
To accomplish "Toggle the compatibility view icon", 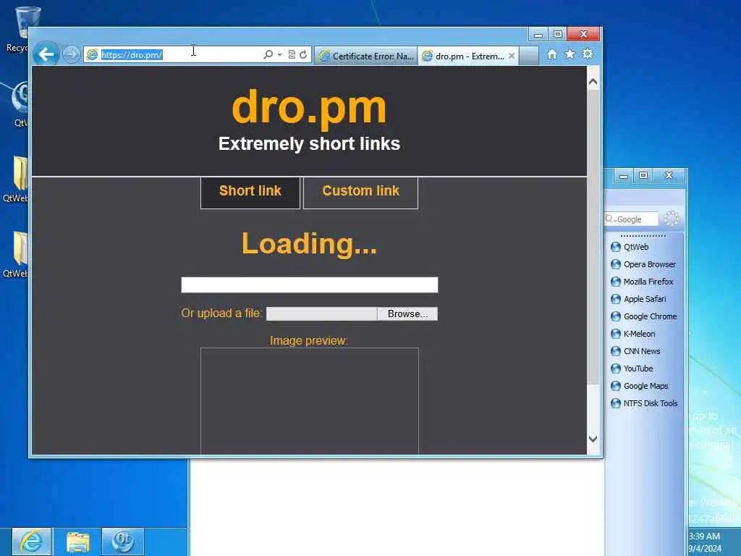I will click(292, 54).
